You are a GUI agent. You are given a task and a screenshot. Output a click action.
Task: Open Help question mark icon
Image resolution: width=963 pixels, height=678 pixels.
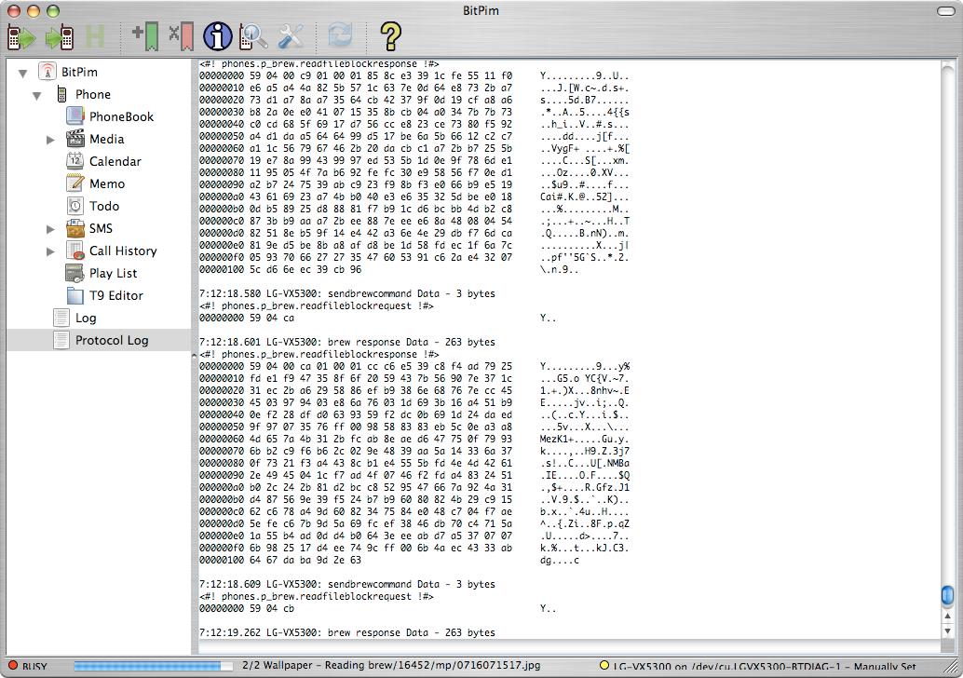coord(390,36)
